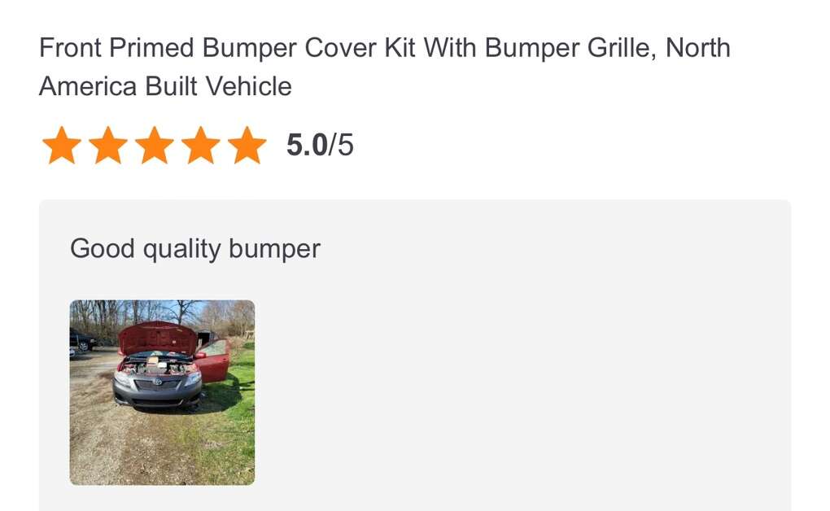This screenshot has height=511, width=830.
Task: Open the Front Primed Bumper Cover Kit title
Action: tap(384, 49)
